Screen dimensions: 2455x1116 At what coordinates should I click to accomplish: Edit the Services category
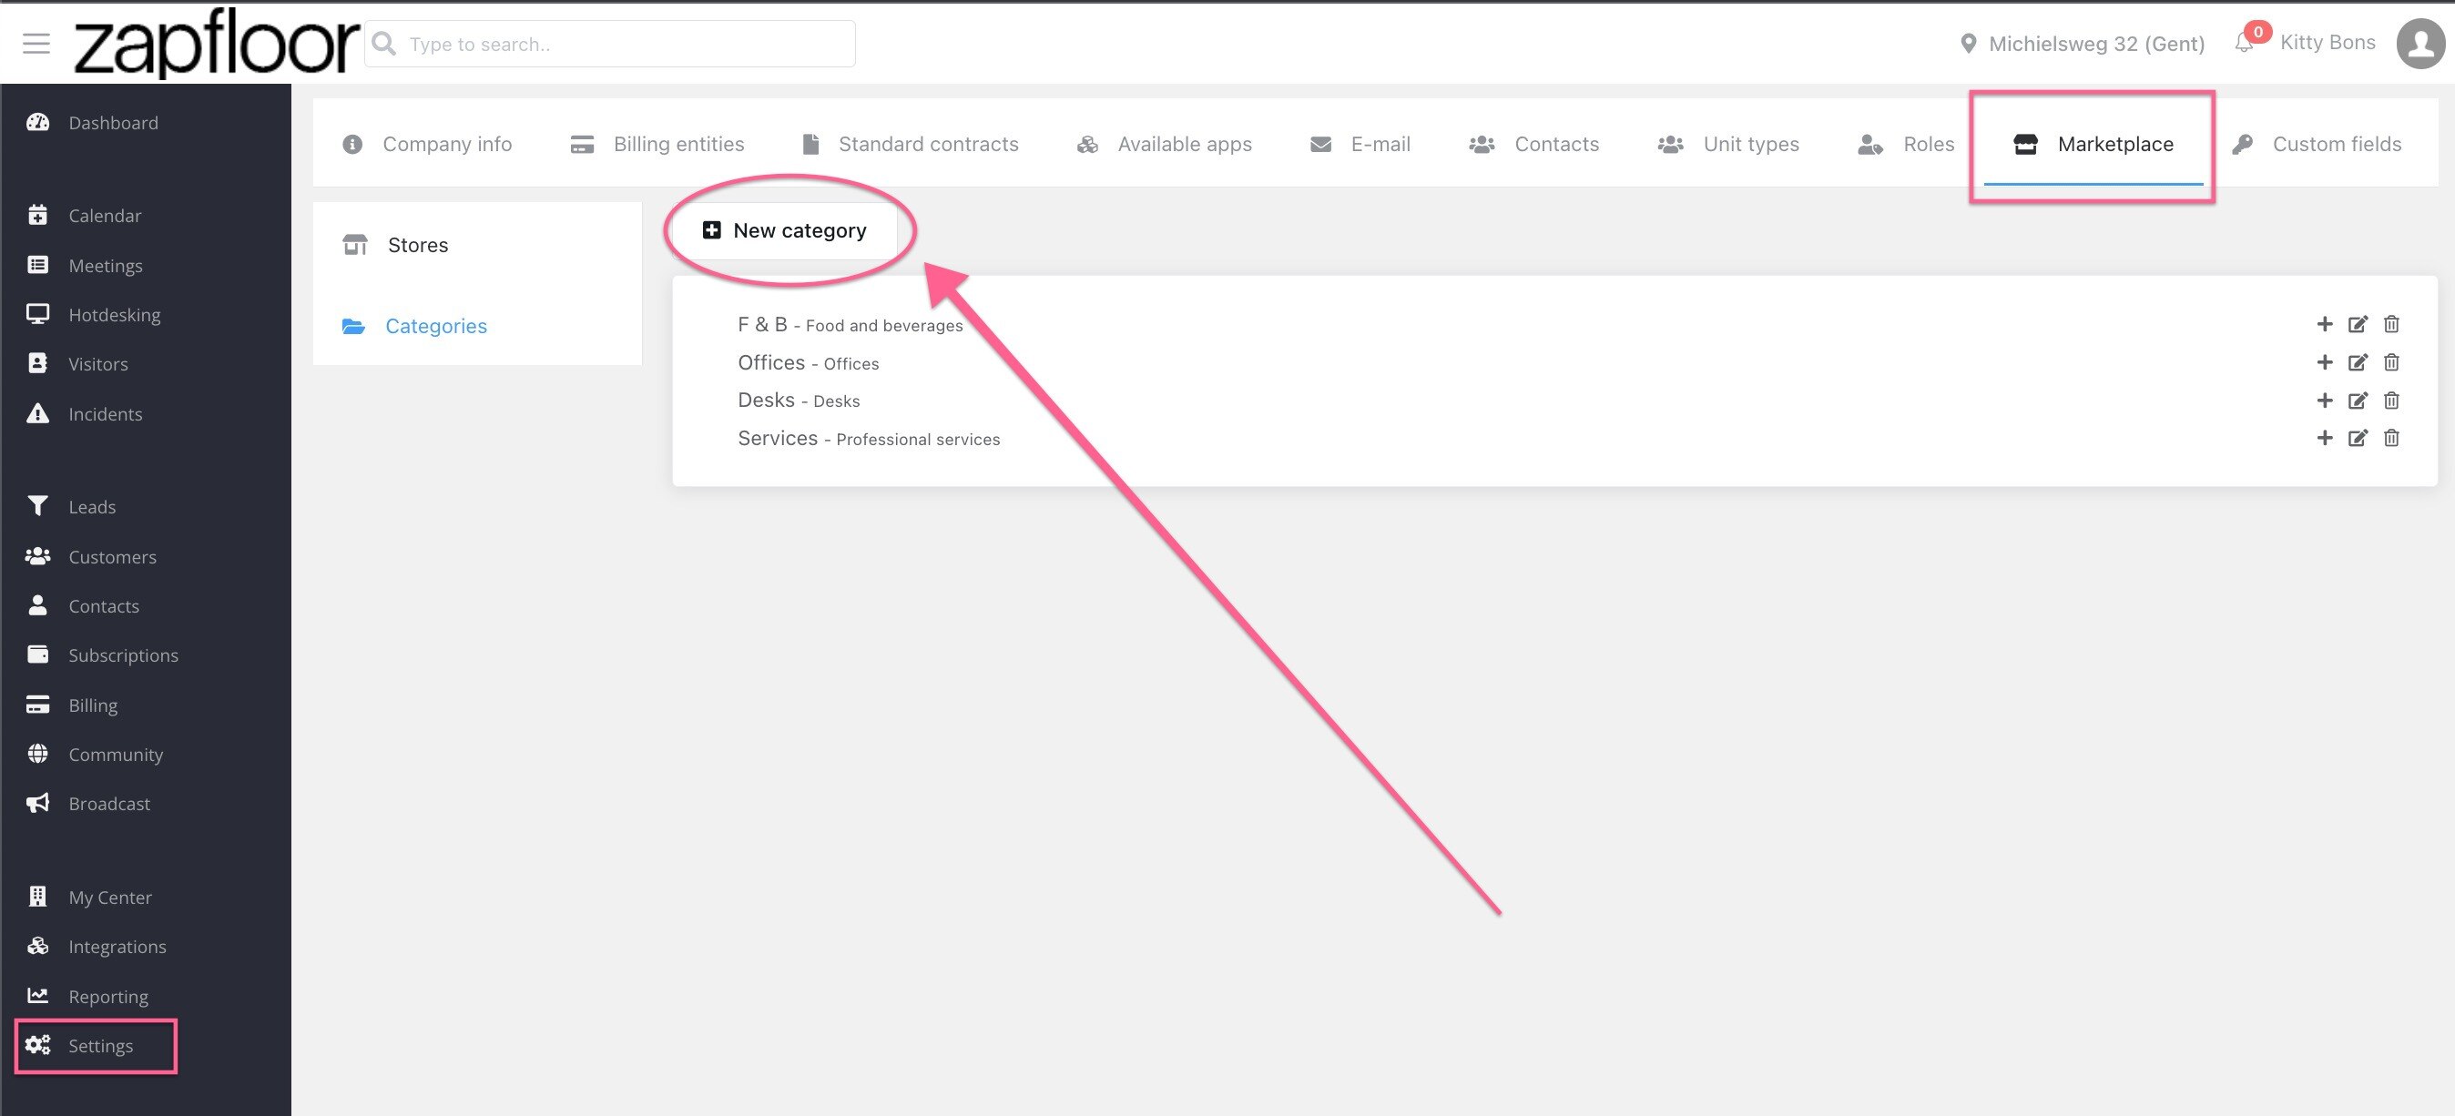2358,438
